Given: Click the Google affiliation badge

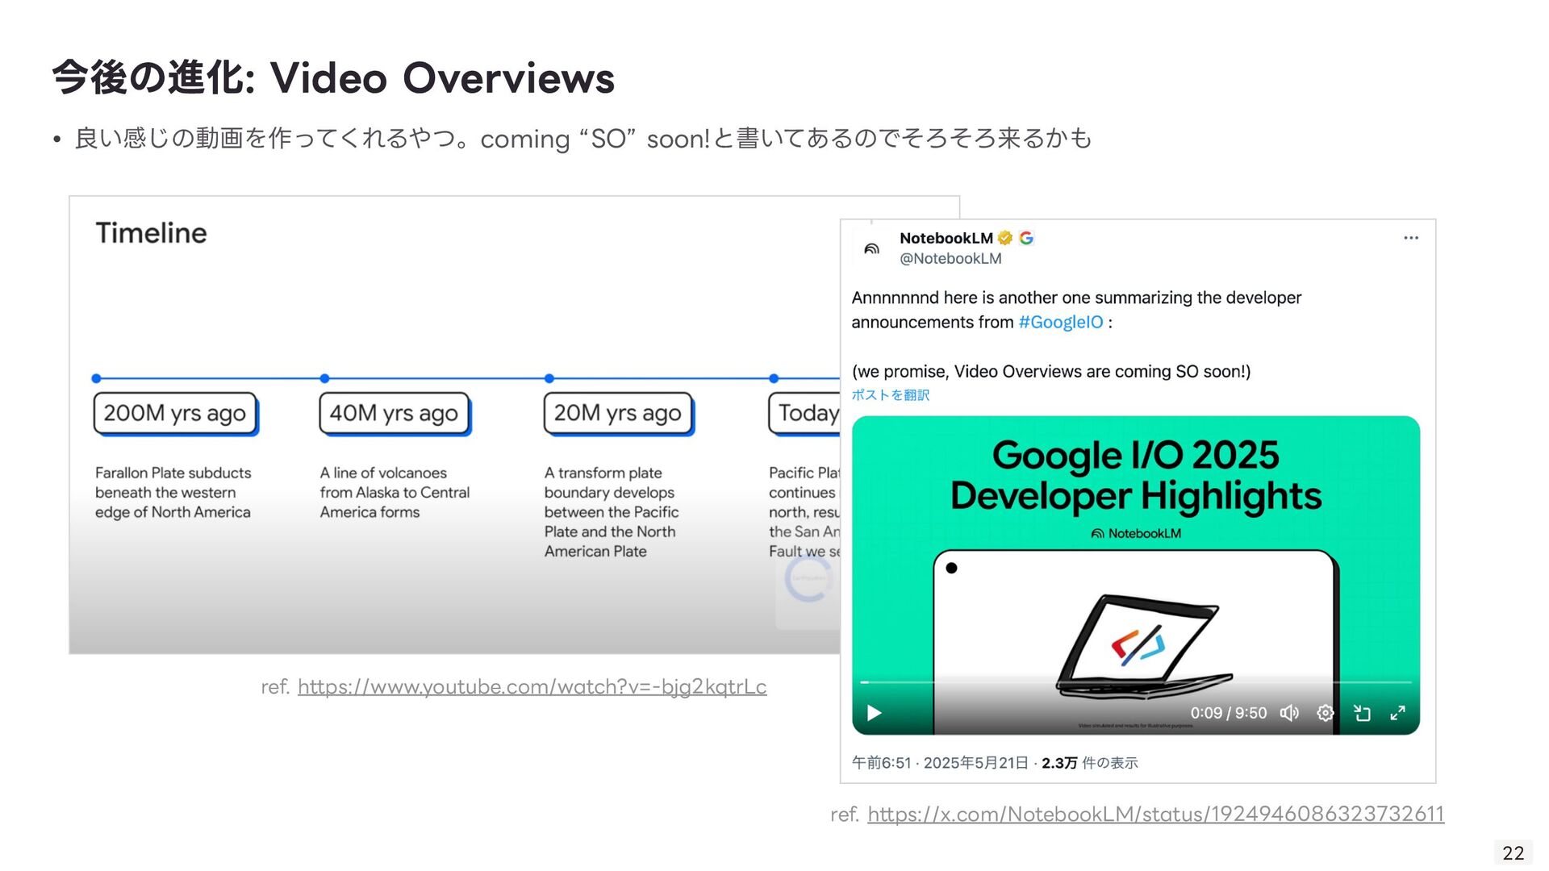Looking at the screenshot, I should pos(1026,238).
